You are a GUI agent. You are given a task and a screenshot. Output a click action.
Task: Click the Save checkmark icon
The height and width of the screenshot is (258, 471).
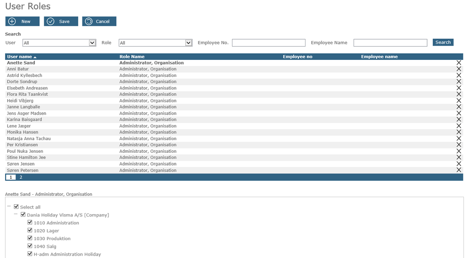click(x=50, y=21)
